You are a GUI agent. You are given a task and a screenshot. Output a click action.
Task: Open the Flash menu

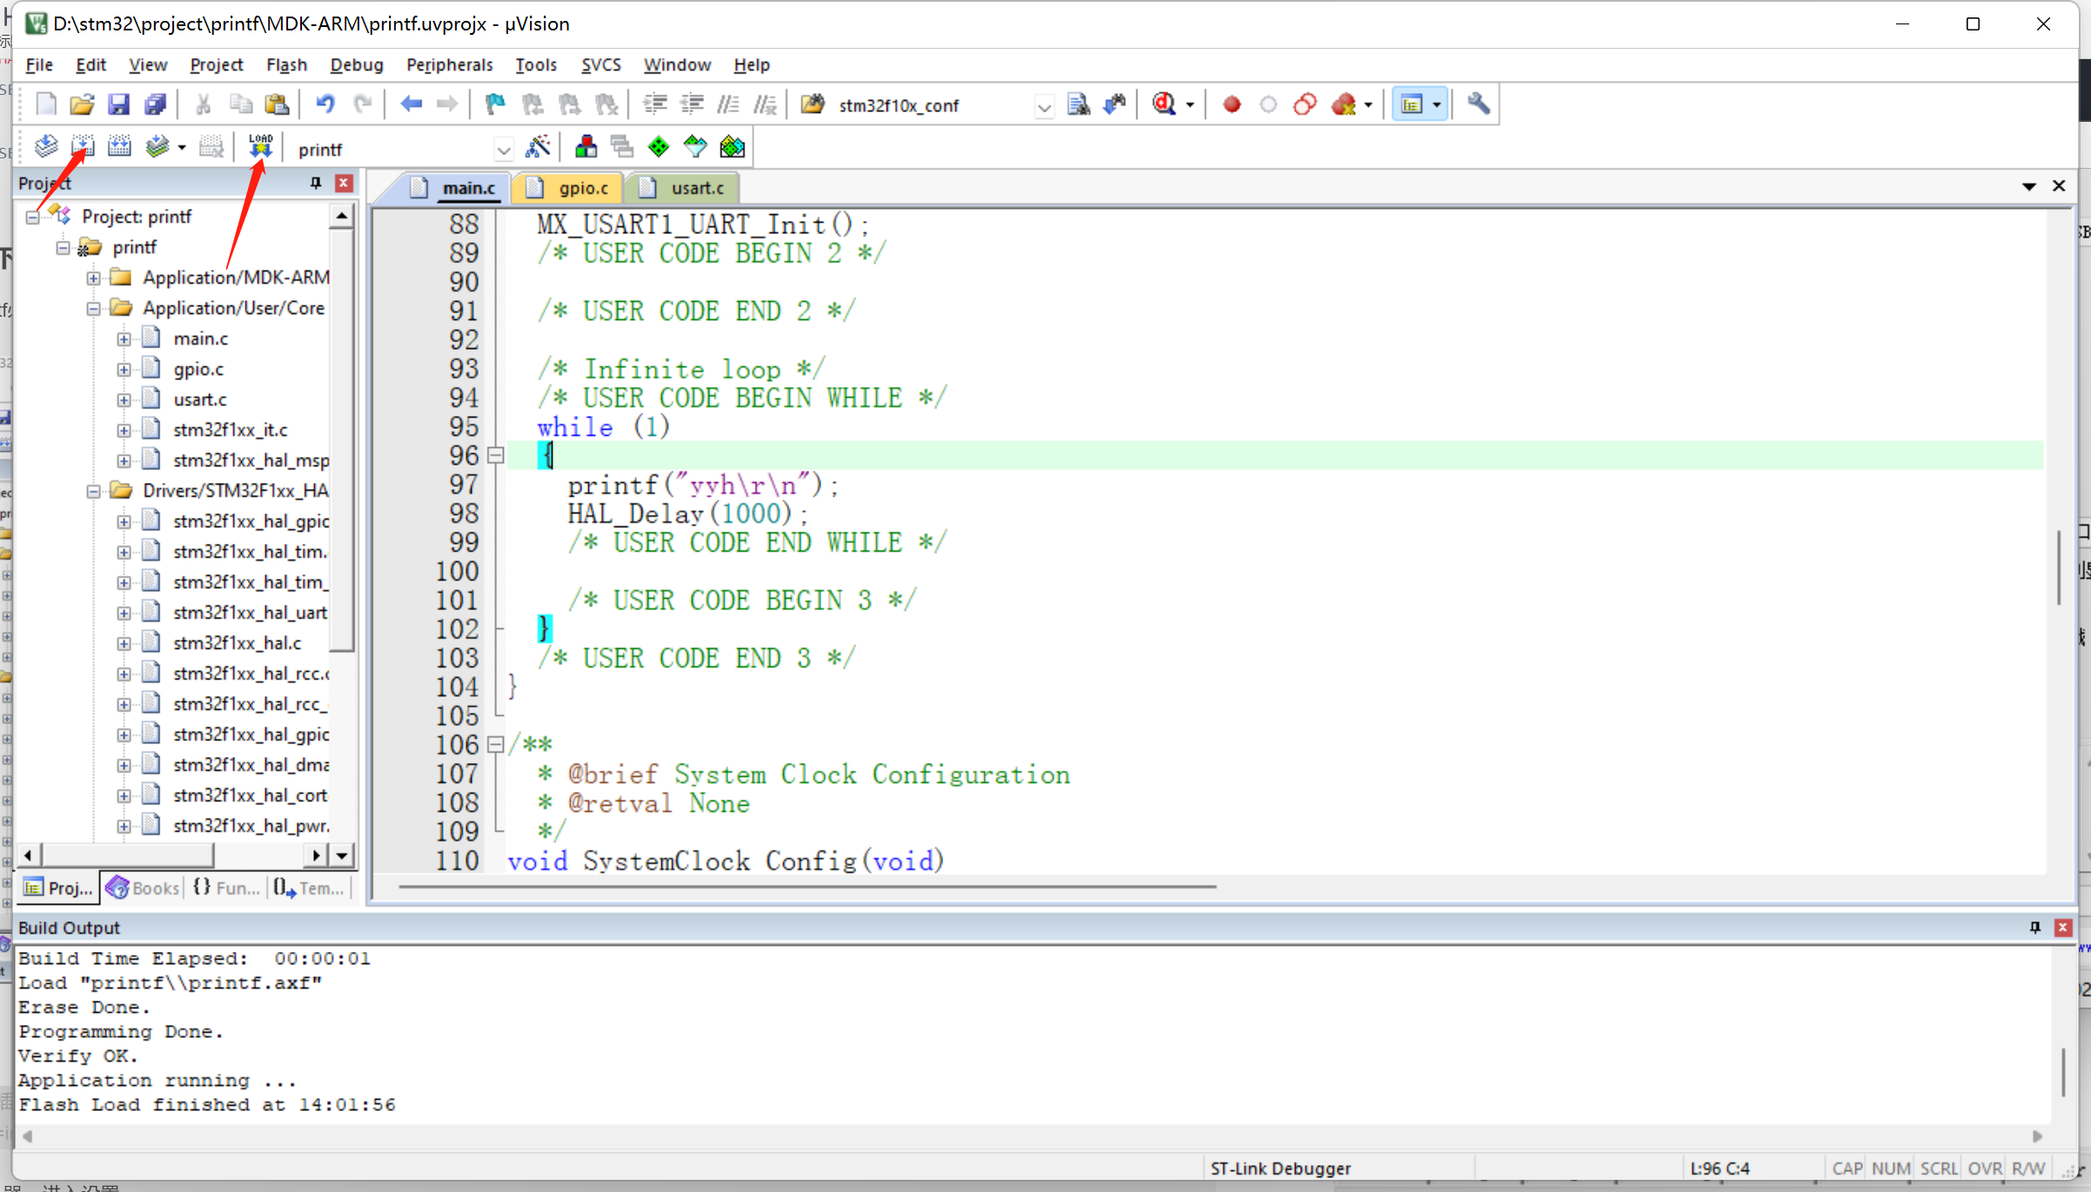tap(286, 64)
